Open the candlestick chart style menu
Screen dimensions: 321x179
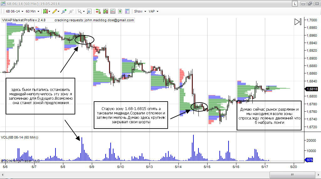(46, 11)
